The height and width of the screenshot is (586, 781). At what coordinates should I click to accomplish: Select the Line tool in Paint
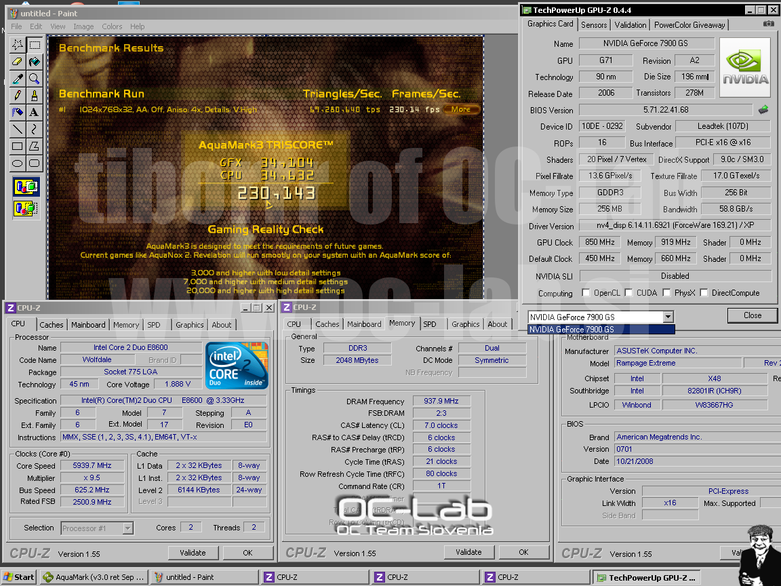click(x=18, y=129)
